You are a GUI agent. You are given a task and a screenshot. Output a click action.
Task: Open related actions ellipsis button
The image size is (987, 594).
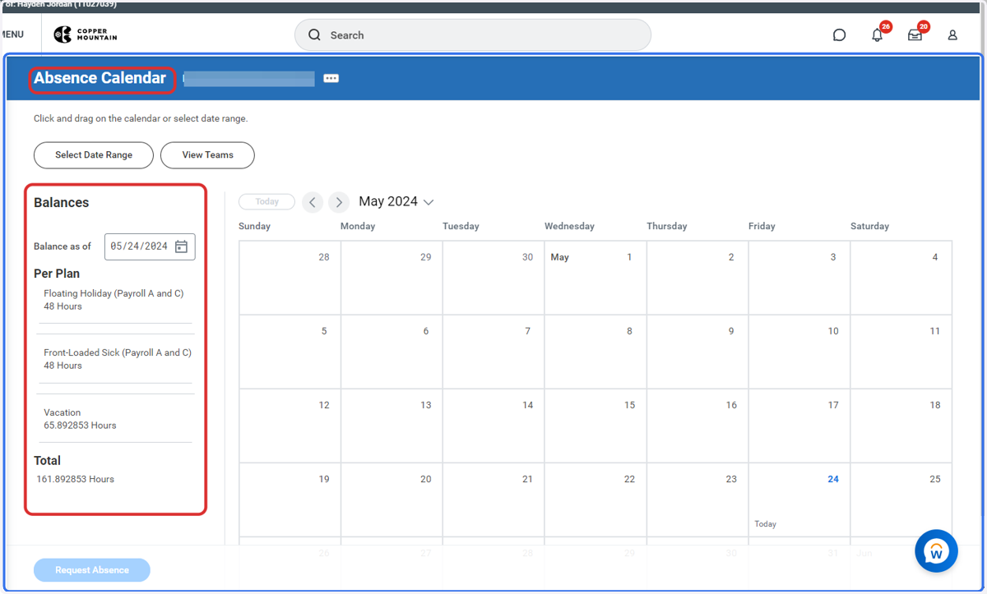pos(331,78)
